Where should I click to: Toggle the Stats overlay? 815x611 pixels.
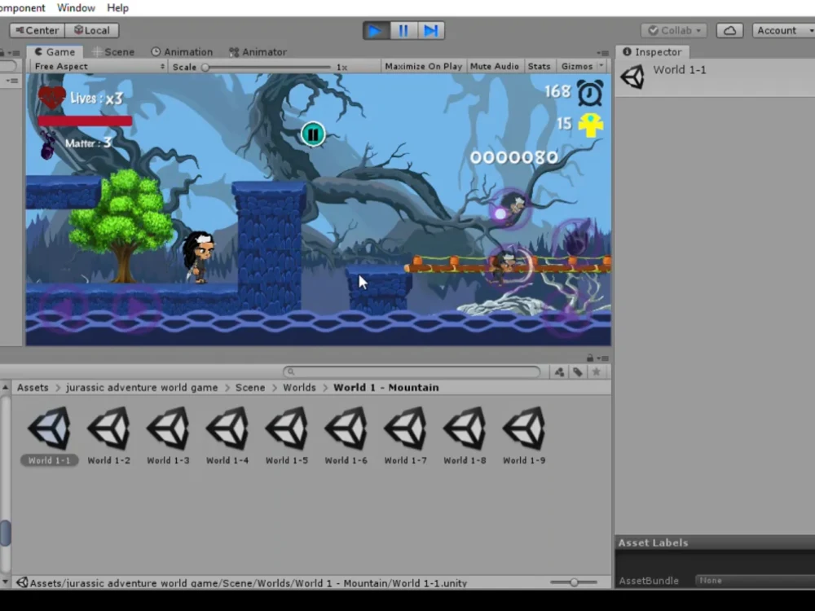539,67
